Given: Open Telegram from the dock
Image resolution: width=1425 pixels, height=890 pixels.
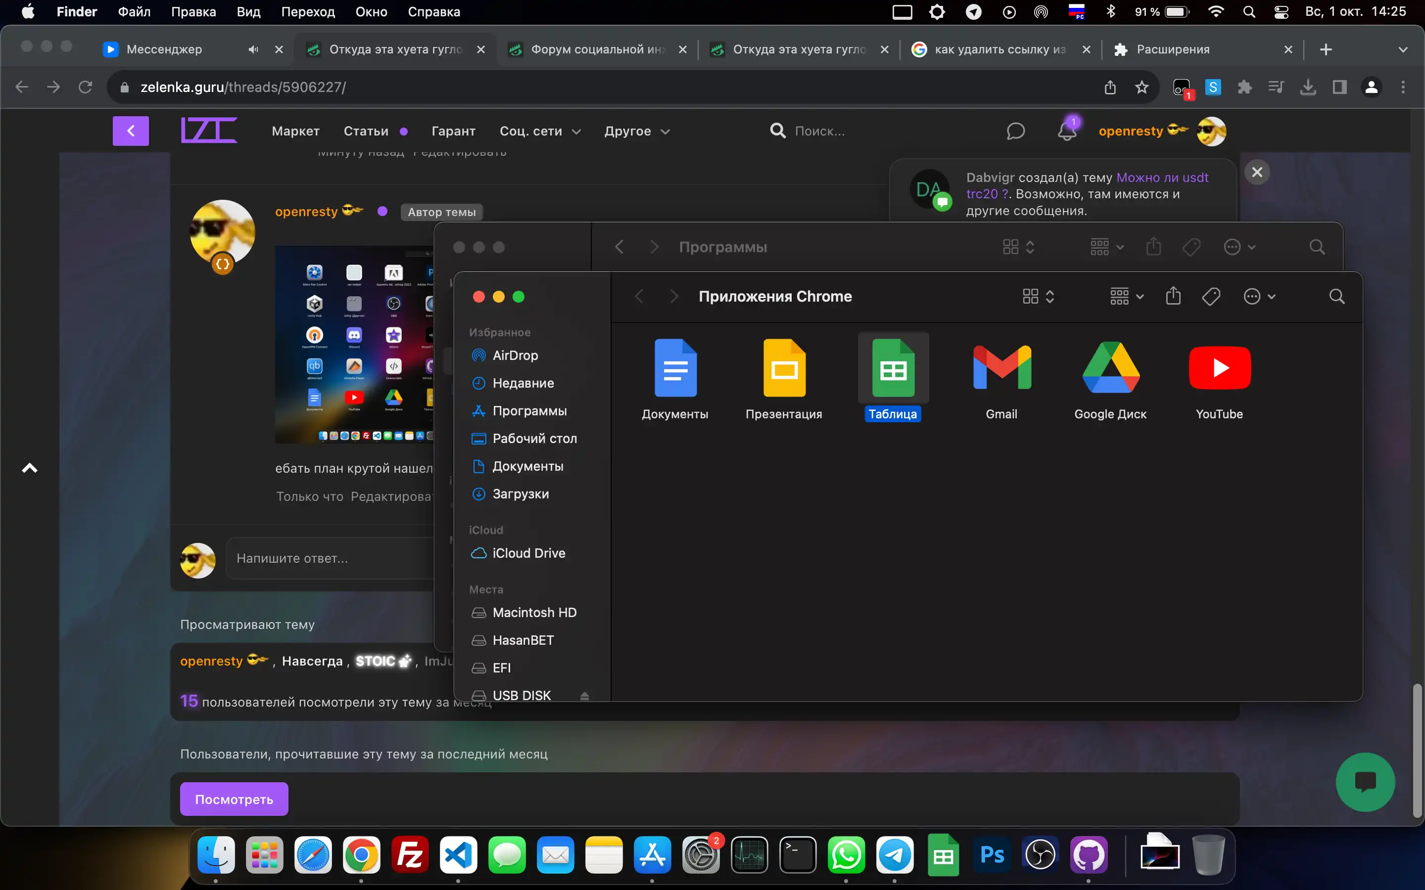Looking at the screenshot, I should point(895,855).
